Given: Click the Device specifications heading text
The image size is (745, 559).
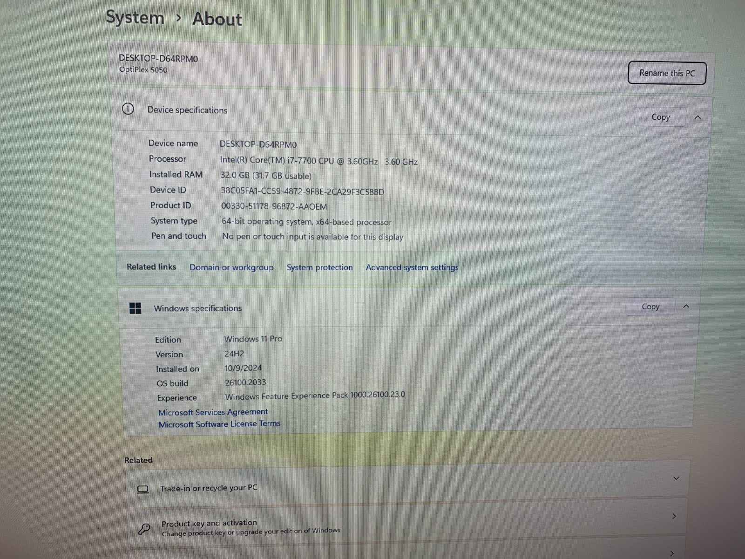Looking at the screenshot, I should [x=187, y=110].
